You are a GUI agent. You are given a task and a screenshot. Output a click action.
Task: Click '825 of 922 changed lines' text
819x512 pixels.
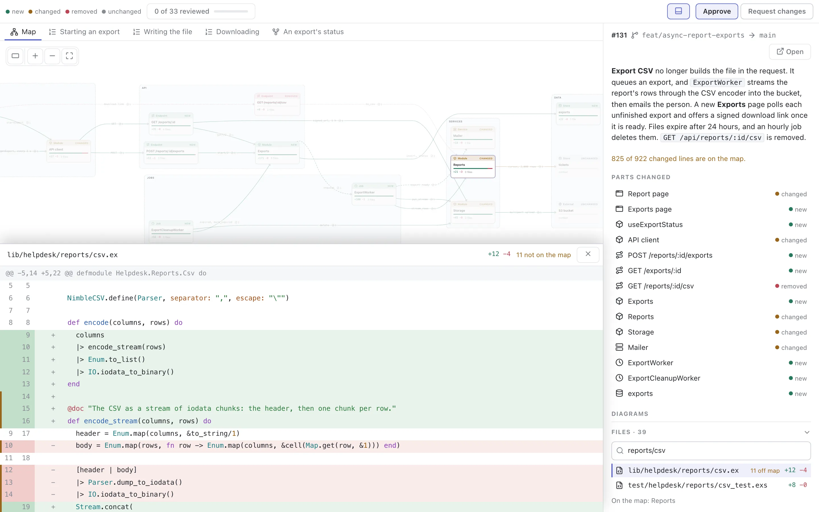(x=678, y=158)
